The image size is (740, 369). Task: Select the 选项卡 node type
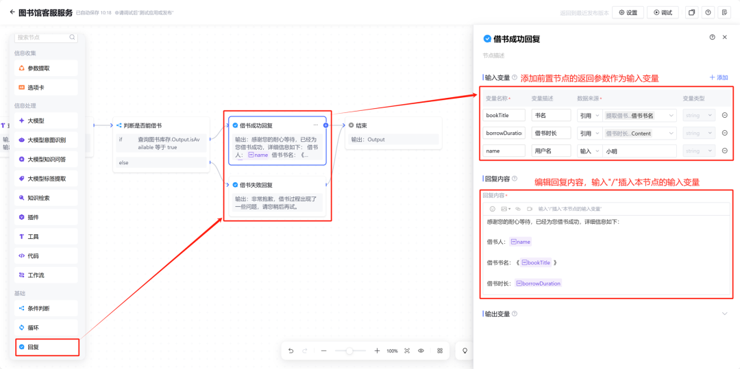pyautogui.click(x=47, y=88)
